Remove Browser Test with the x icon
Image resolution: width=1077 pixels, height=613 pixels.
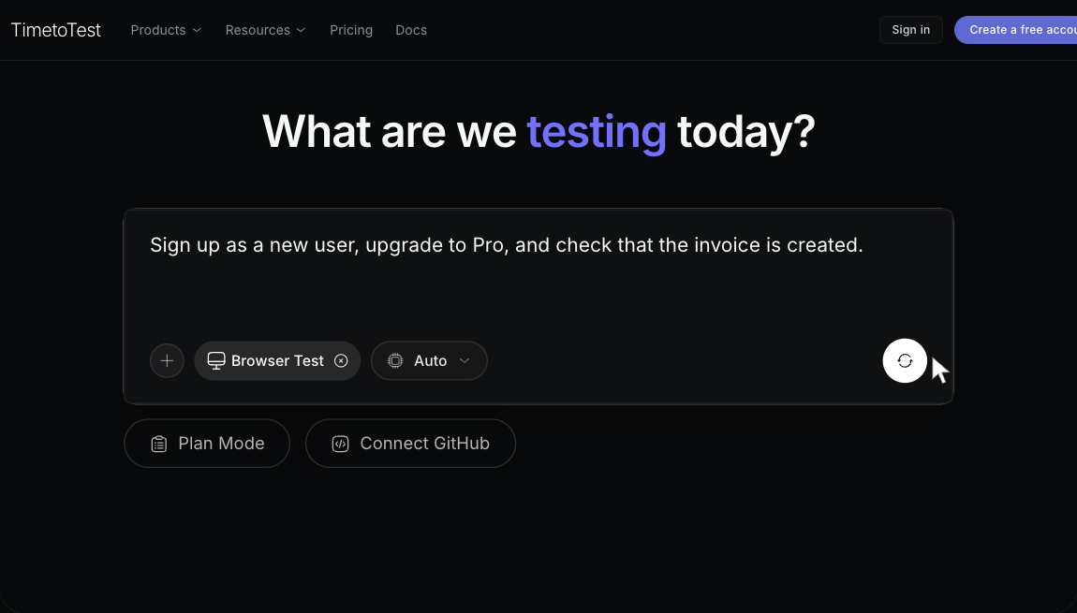coord(341,361)
